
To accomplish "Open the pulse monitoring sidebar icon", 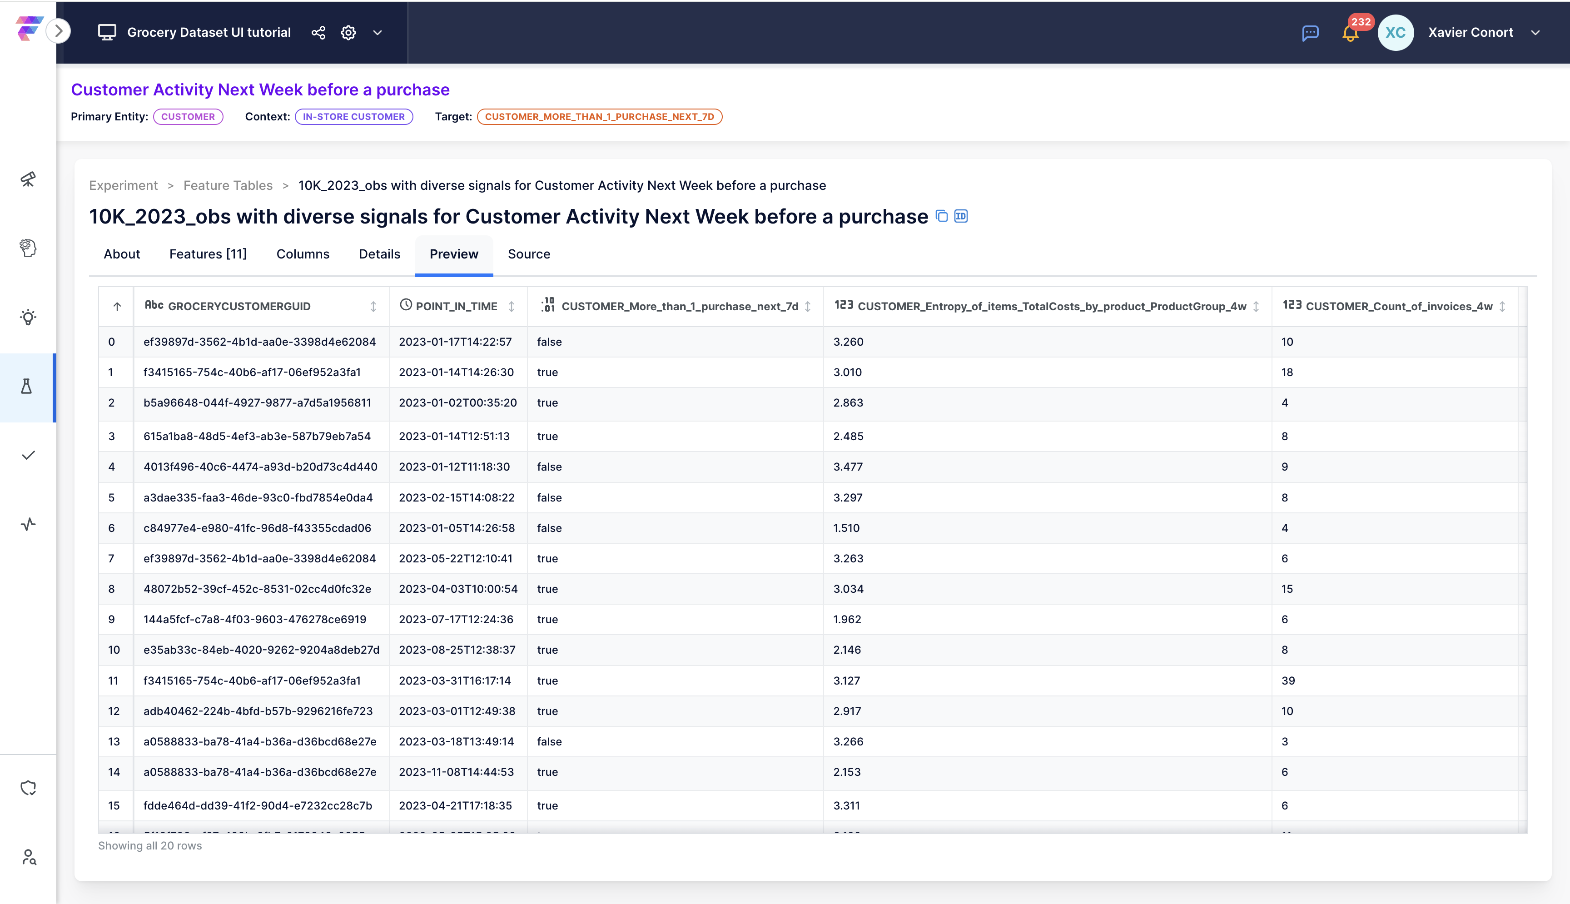I will tap(28, 524).
